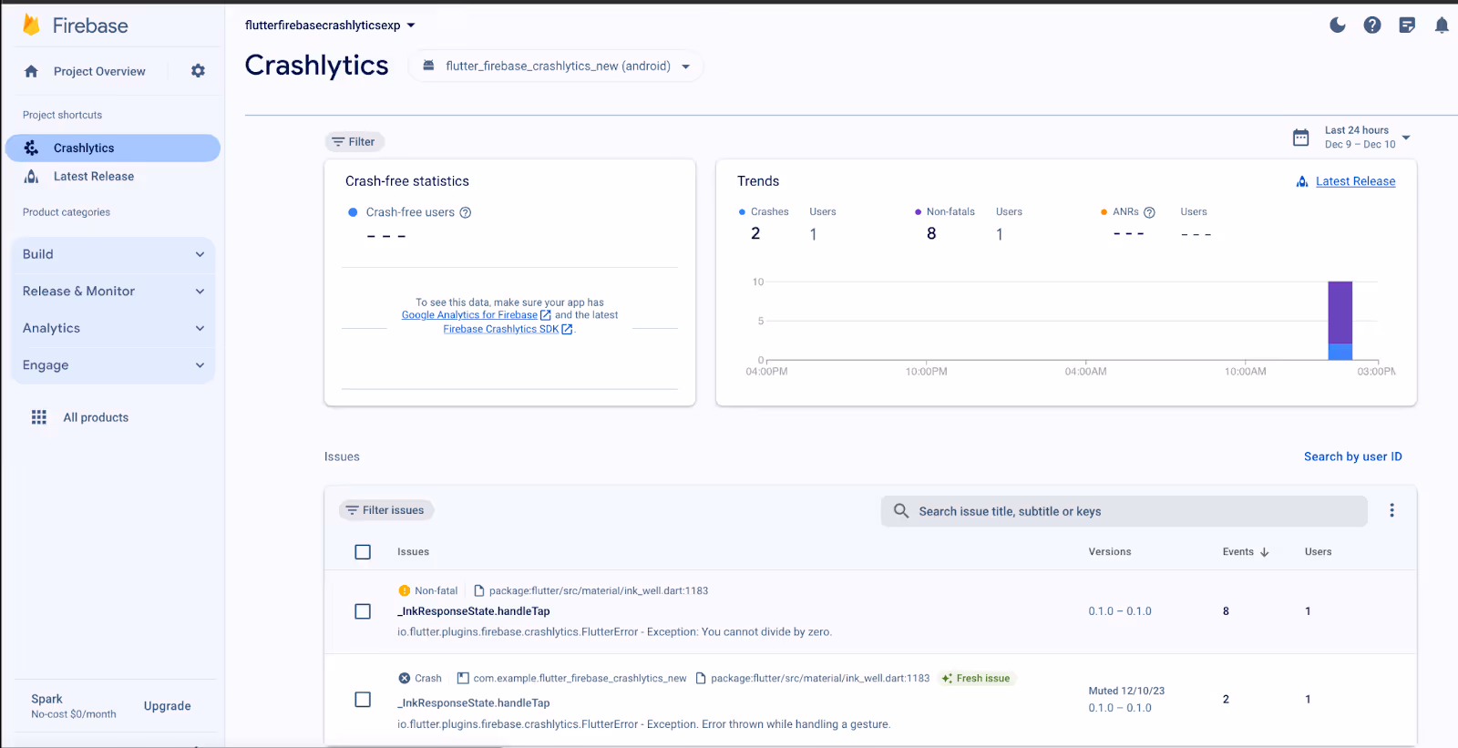
Task: Click the android app icon in selector
Action: click(428, 66)
